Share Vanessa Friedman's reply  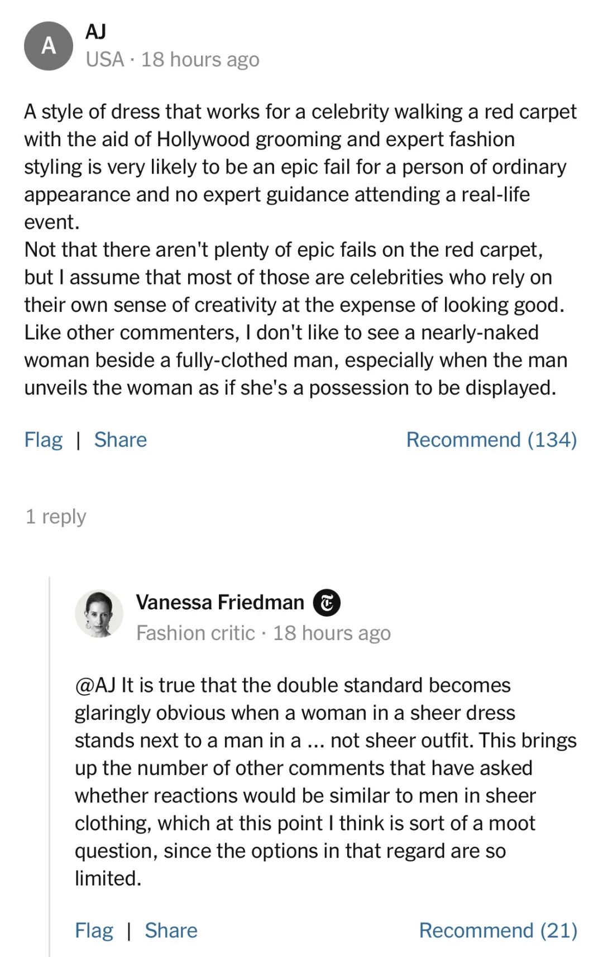click(171, 930)
